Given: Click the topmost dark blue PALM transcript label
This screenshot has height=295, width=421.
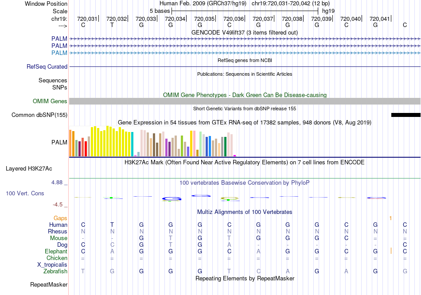Looking at the screenshot, I should 59,39.
